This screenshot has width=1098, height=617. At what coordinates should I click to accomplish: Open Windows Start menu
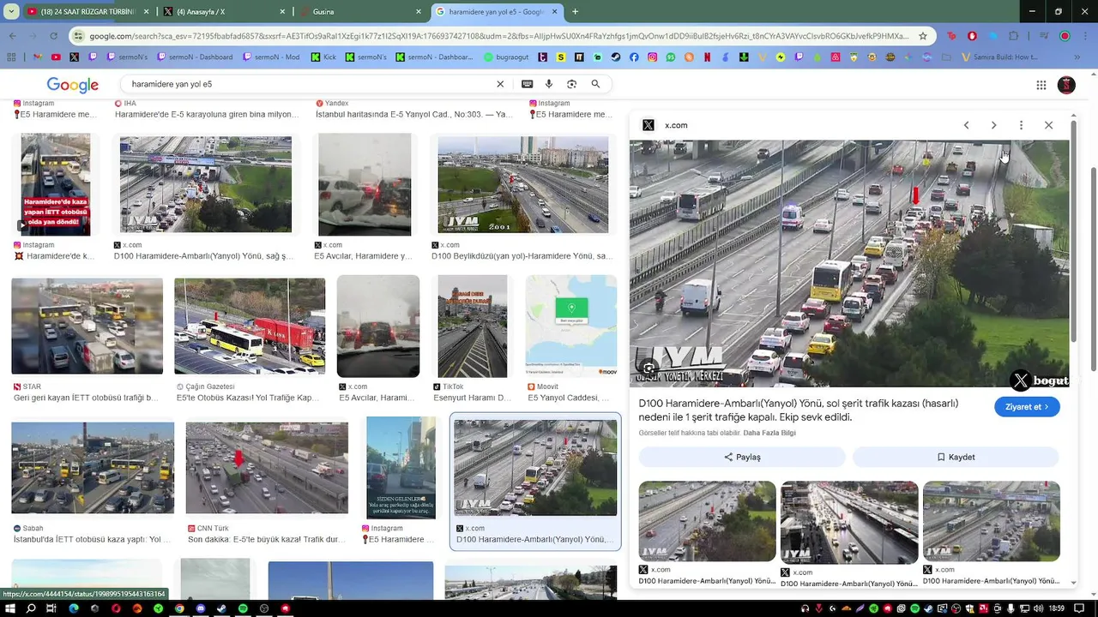[x=9, y=608]
